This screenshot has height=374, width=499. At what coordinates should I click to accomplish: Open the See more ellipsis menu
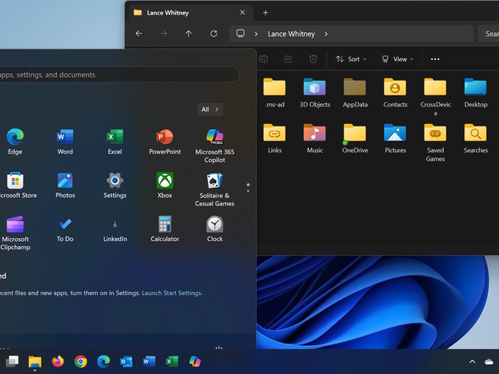coord(435,59)
